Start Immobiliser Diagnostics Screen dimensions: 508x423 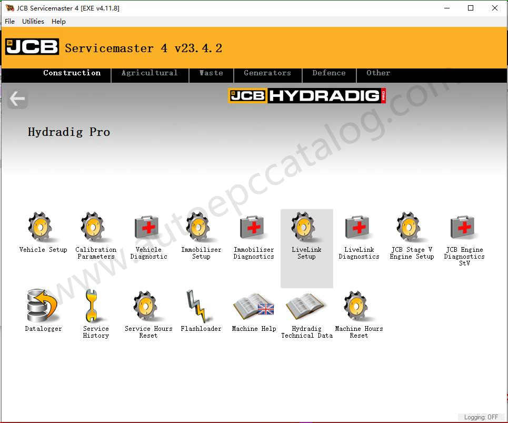click(x=253, y=228)
